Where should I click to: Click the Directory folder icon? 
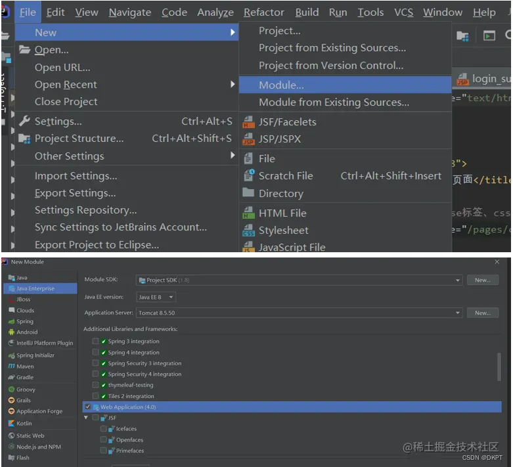pos(248,192)
